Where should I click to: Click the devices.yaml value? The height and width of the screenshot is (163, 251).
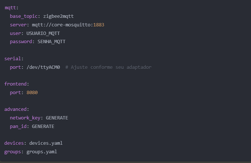[46, 143]
